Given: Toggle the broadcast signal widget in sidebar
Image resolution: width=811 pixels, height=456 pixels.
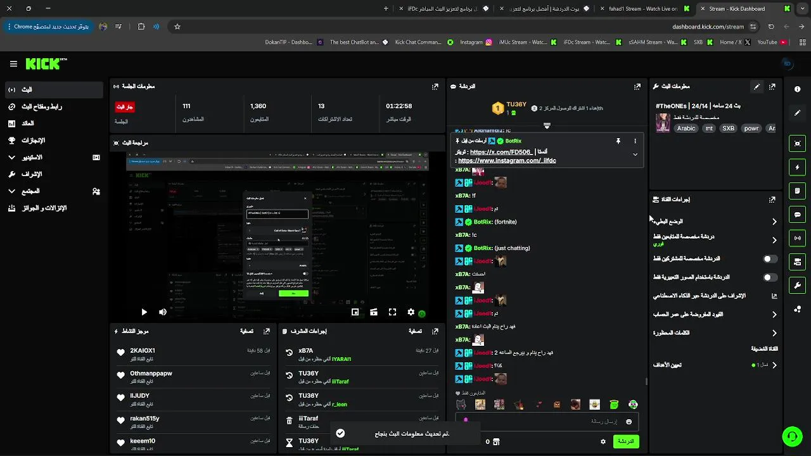Looking at the screenshot, I should [798, 238].
